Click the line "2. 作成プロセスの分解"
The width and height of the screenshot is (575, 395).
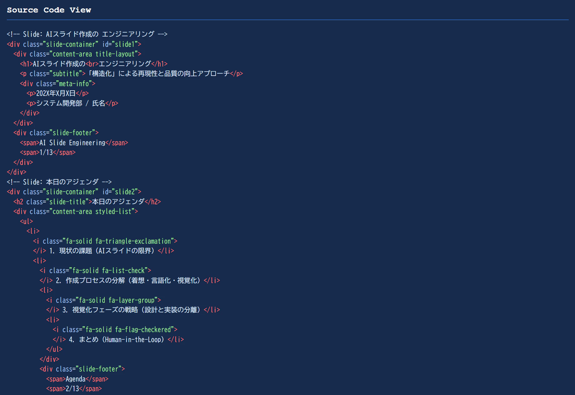point(130,280)
